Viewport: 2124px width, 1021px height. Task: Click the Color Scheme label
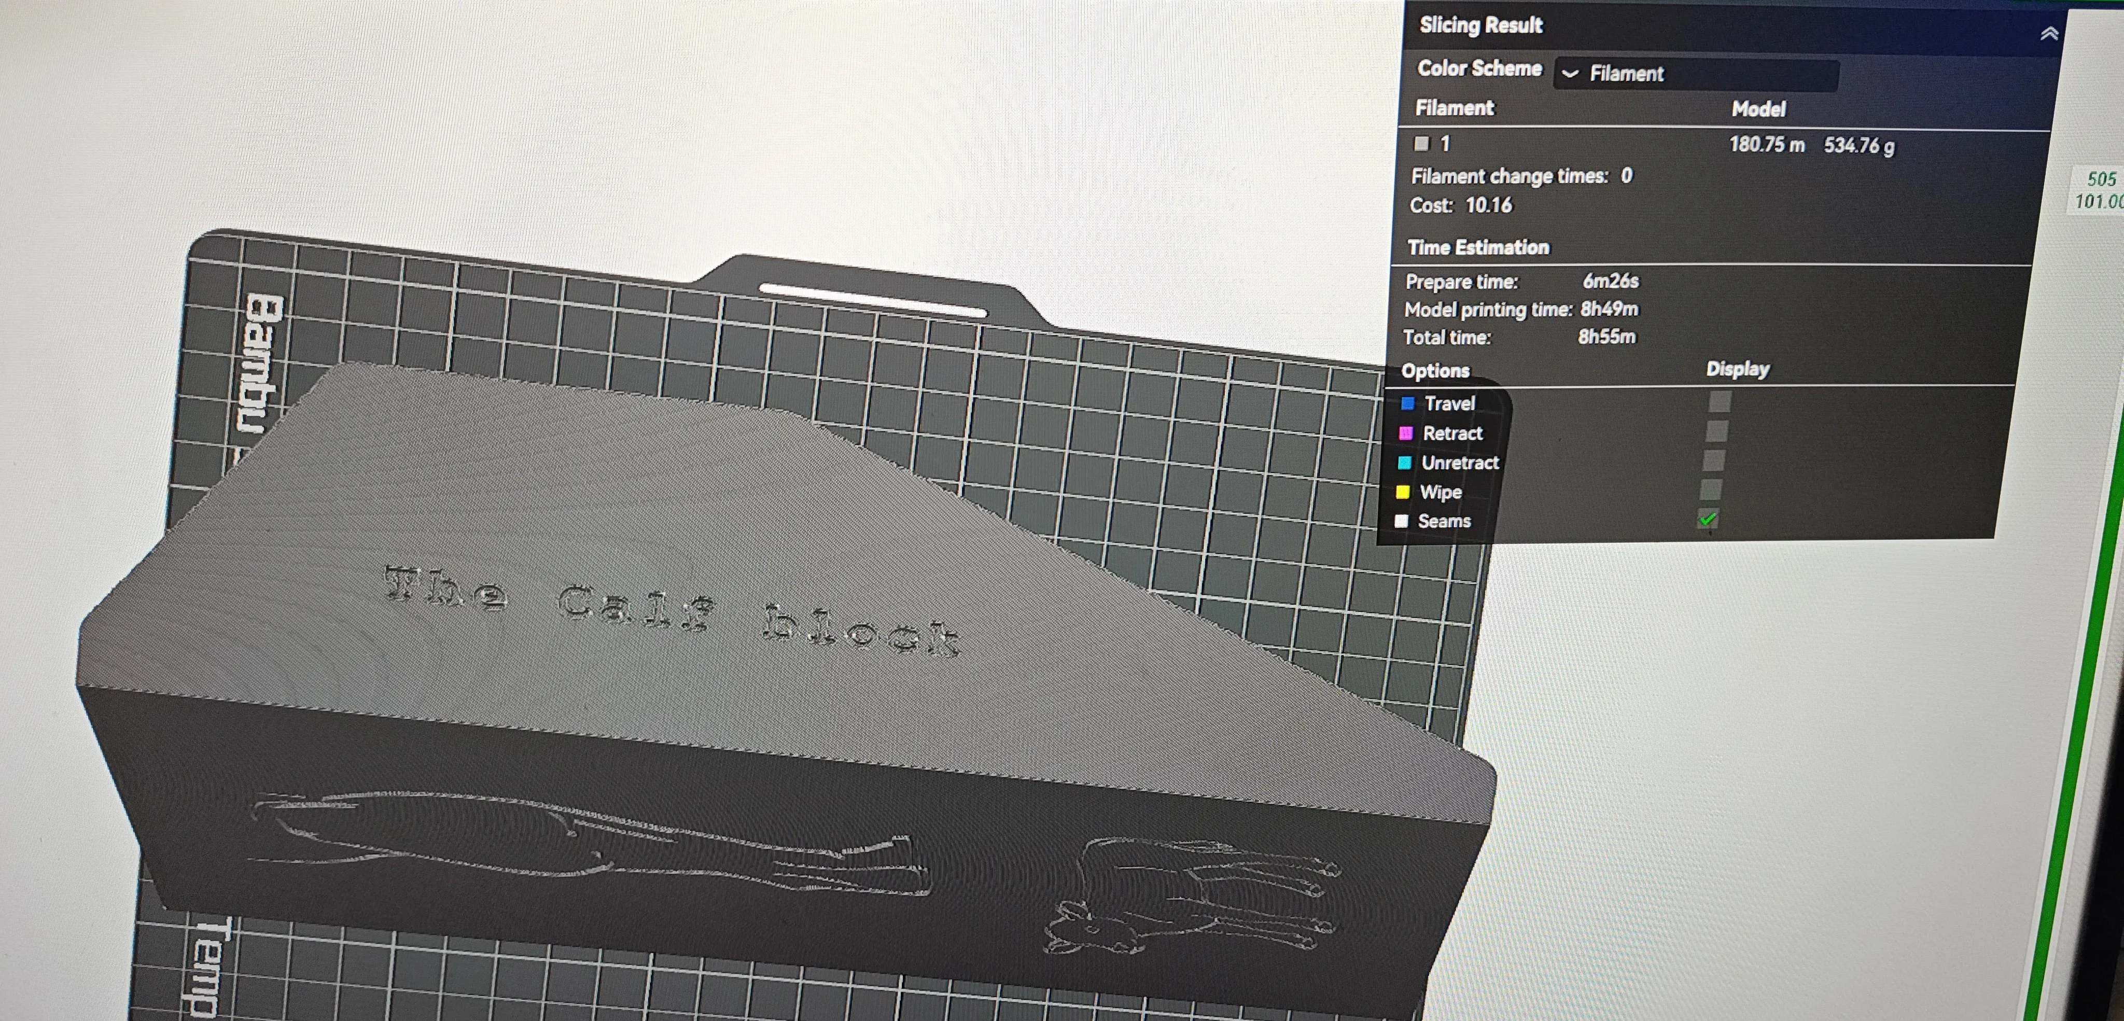[x=1479, y=68]
